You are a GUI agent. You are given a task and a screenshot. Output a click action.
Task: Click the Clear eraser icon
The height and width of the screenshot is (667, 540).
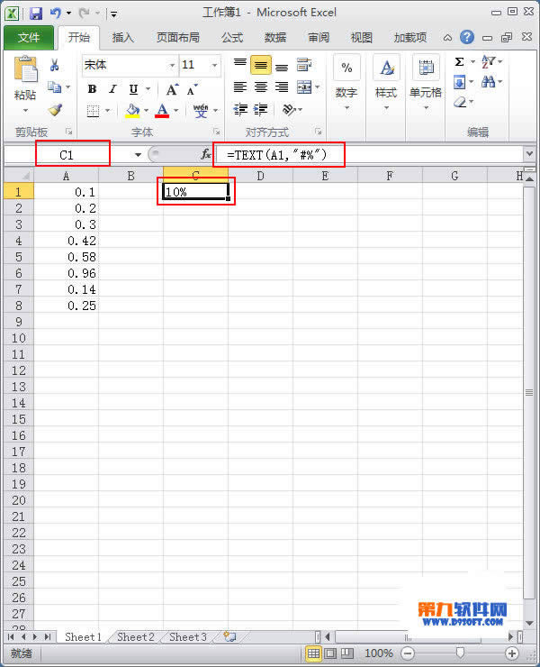[460, 102]
